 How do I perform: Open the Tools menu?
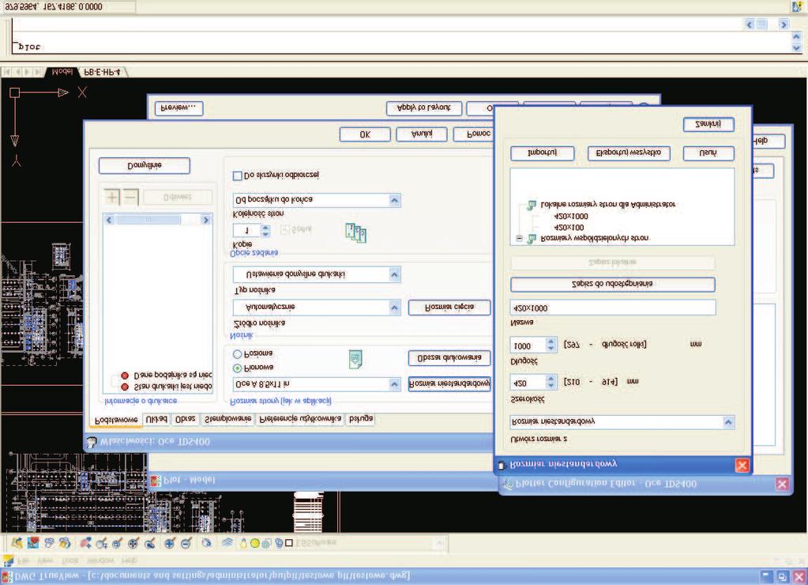coord(70,560)
